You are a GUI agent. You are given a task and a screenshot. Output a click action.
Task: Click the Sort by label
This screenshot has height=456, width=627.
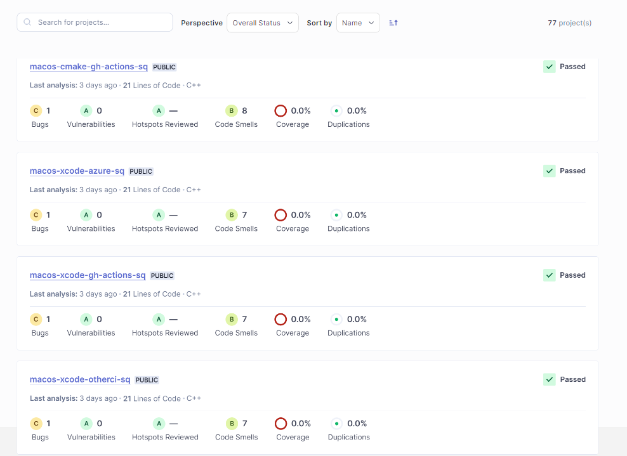(319, 23)
